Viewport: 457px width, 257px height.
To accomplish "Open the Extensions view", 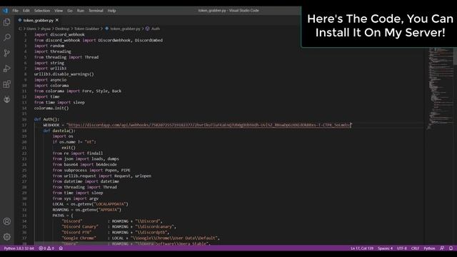I will 6,84.
